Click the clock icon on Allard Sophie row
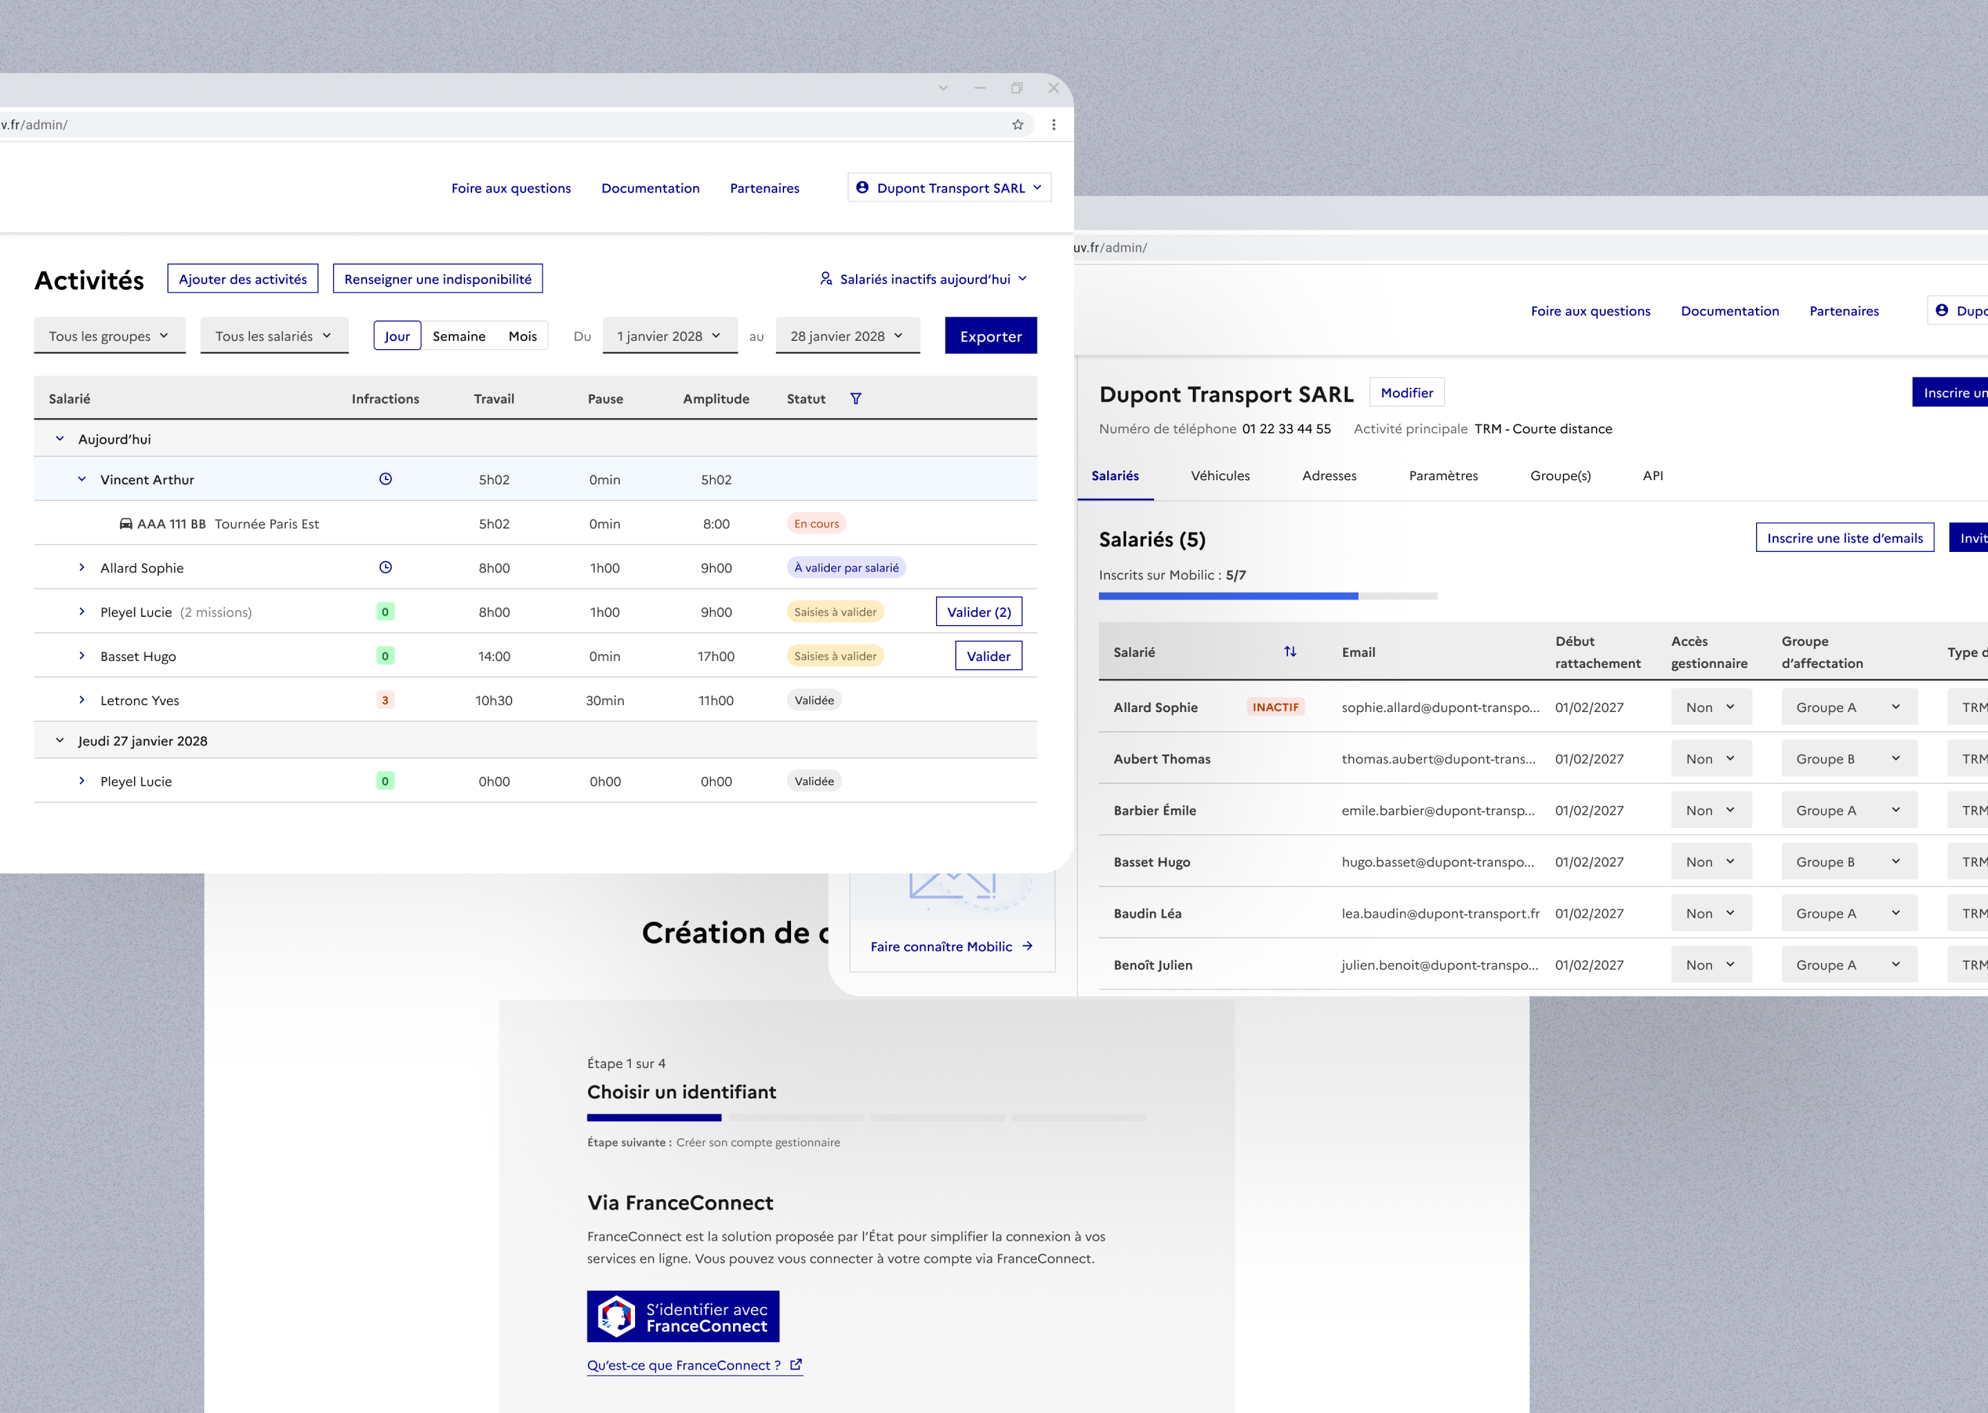 click(x=384, y=567)
